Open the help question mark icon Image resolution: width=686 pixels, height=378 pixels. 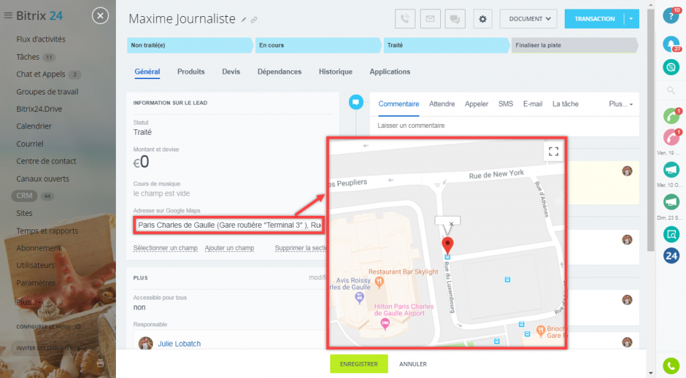click(x=671, y=16)
